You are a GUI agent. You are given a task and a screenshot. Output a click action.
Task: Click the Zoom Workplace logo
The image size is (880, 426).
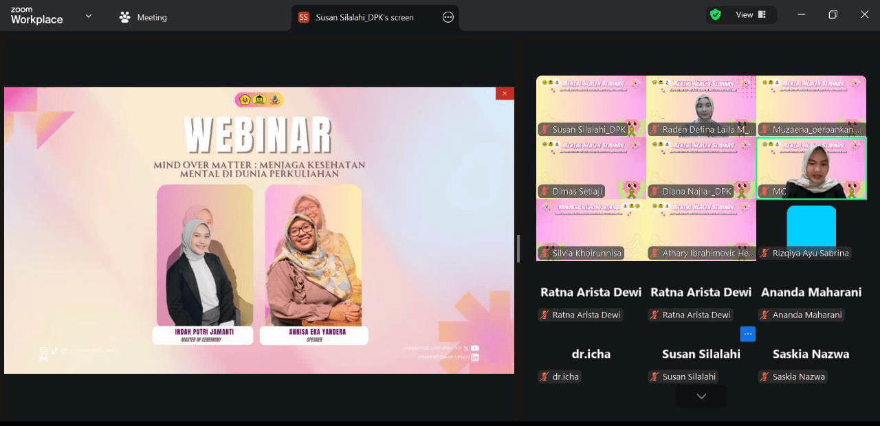[36, 16]
